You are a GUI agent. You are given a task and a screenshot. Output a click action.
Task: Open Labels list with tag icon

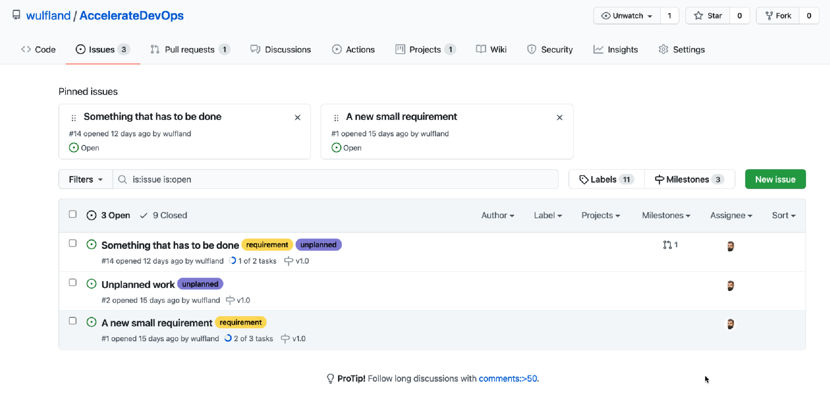pos(606,179)
